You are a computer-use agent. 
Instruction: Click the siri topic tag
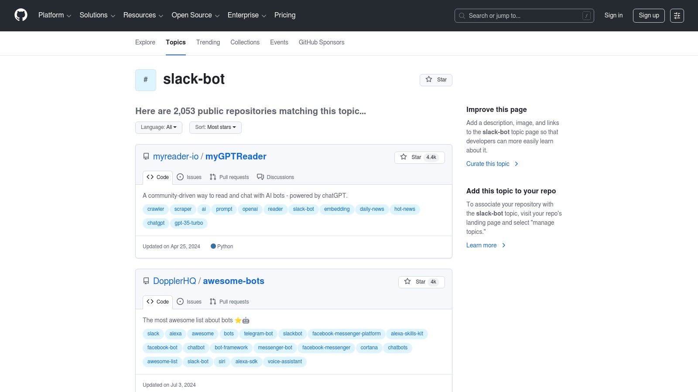(222, 362)
